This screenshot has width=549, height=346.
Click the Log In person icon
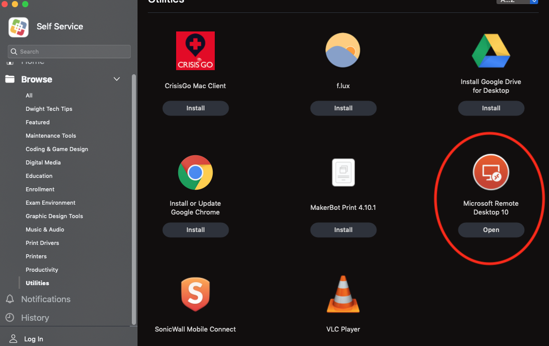[x=13, y=339]
